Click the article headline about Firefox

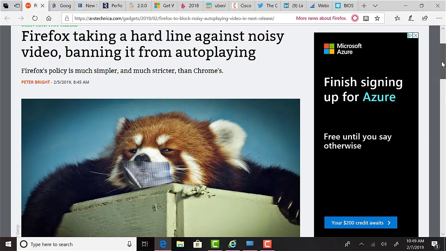pyautogui.click(x=153, y=44)
